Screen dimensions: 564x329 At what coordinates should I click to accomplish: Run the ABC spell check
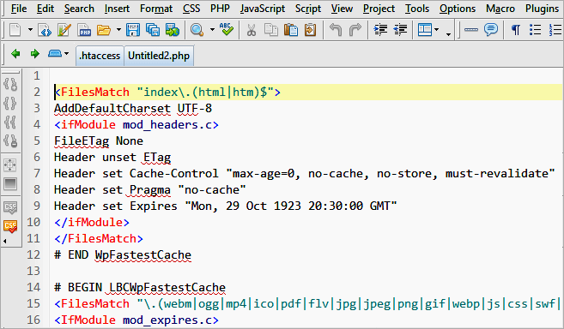click(x=227, y=30)
